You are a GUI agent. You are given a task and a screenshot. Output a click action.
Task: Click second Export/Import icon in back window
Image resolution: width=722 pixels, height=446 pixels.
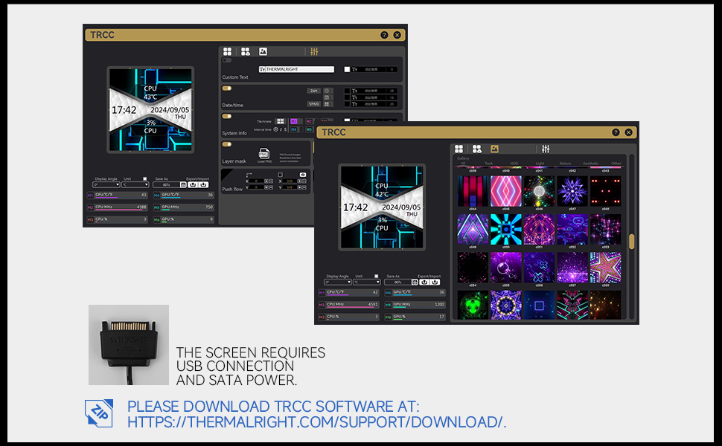point(203,184)
